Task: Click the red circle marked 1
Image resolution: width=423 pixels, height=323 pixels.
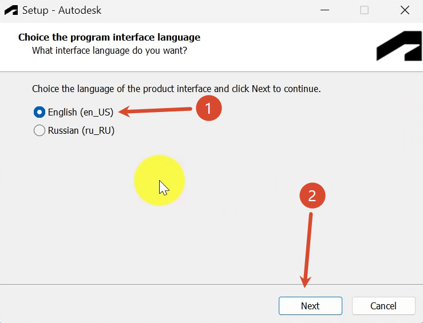Action: (x=209, y=108)
